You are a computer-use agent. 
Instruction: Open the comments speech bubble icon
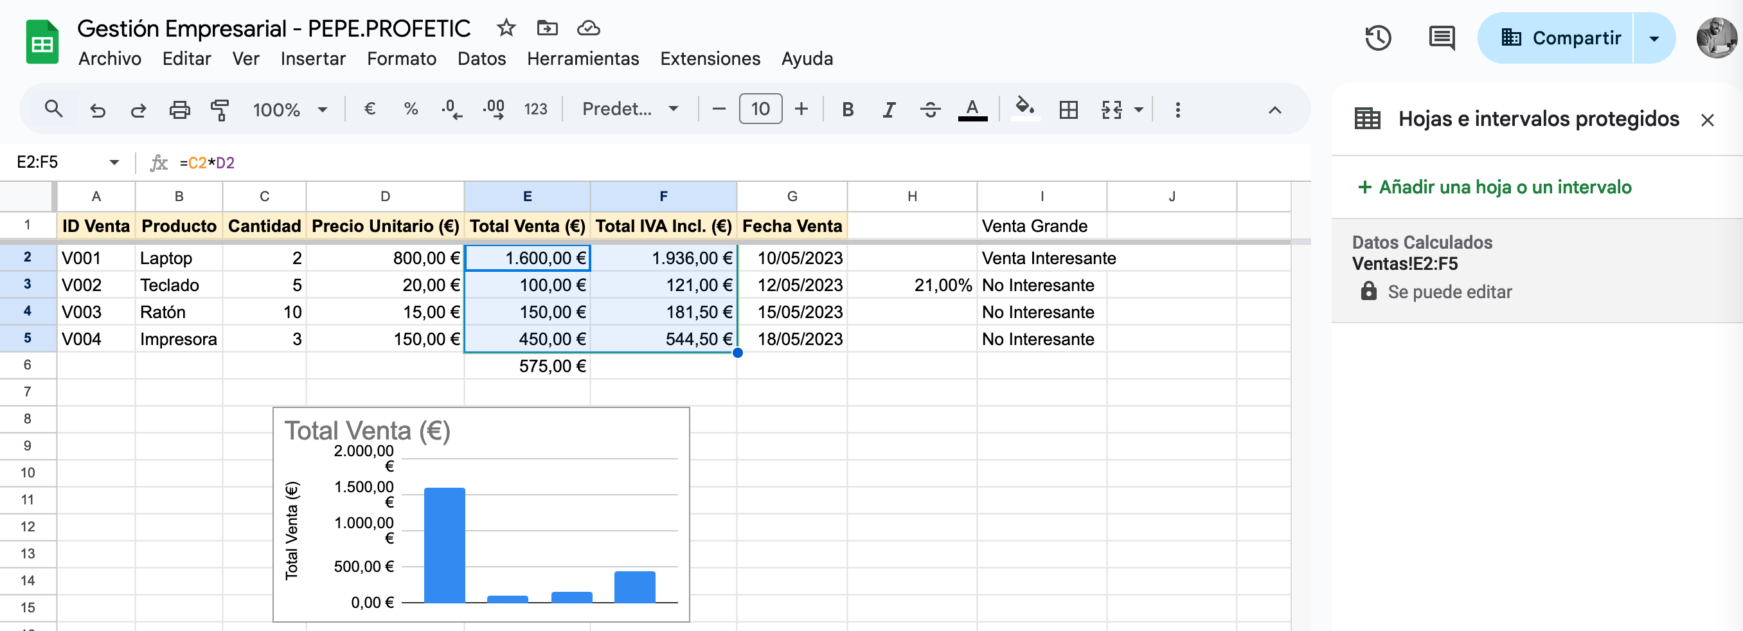pyautogui.click(x=1441, y=38)
